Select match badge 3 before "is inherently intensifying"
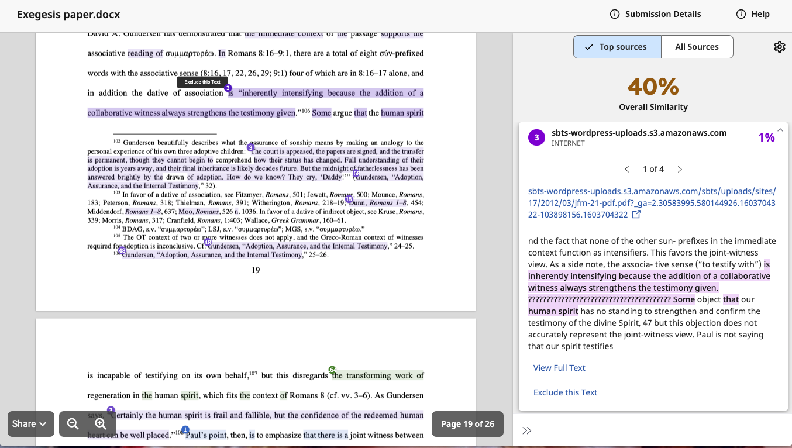This screenshot has width=792, height=448. (x=228, y=88)
